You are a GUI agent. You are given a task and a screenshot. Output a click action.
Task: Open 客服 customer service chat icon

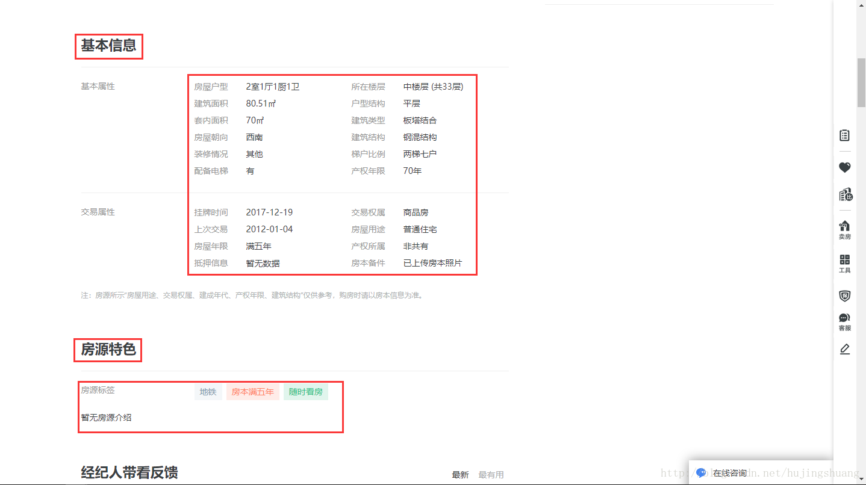(845, 322)
